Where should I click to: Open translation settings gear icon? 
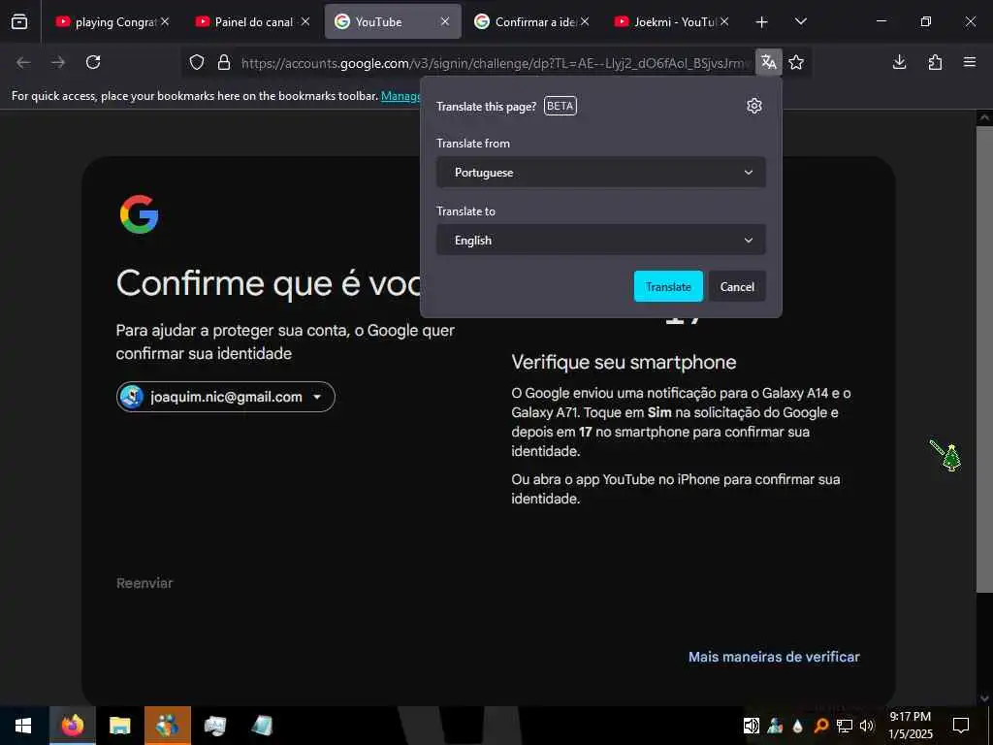coord(753,106)
